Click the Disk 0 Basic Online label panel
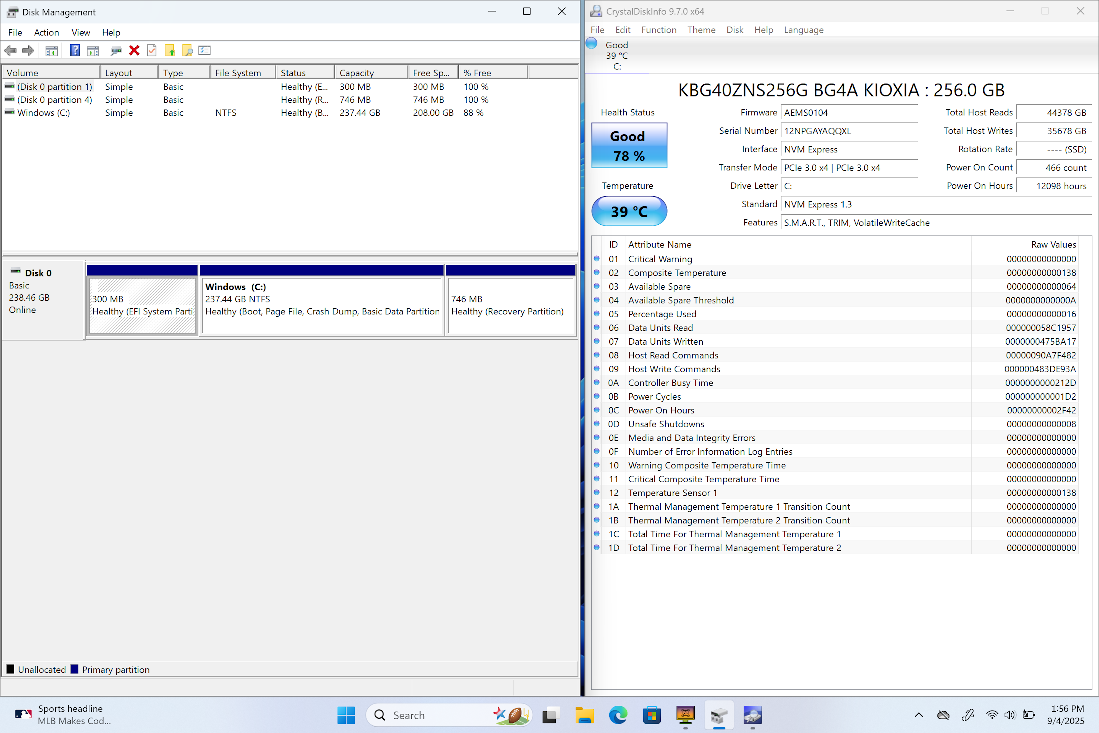Image resolution: width=1099 pixels, height=733 pixels. tap(44, 300)
